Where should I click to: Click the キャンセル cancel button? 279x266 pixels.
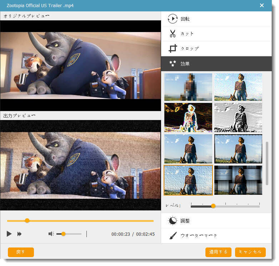[250, 252]
